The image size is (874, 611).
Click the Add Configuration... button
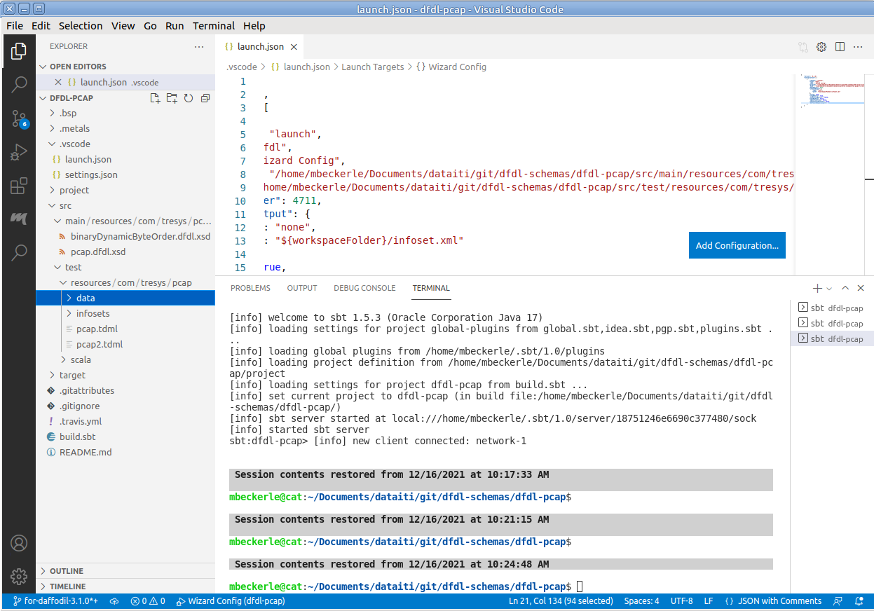(737, 245)
